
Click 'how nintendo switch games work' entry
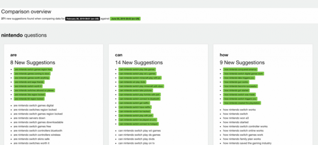coord(243,135)
